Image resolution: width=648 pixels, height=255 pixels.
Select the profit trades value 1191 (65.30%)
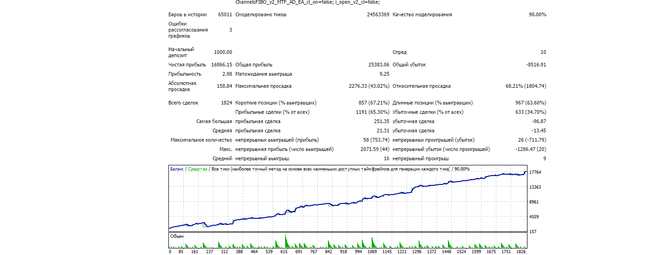pos(373,112)
